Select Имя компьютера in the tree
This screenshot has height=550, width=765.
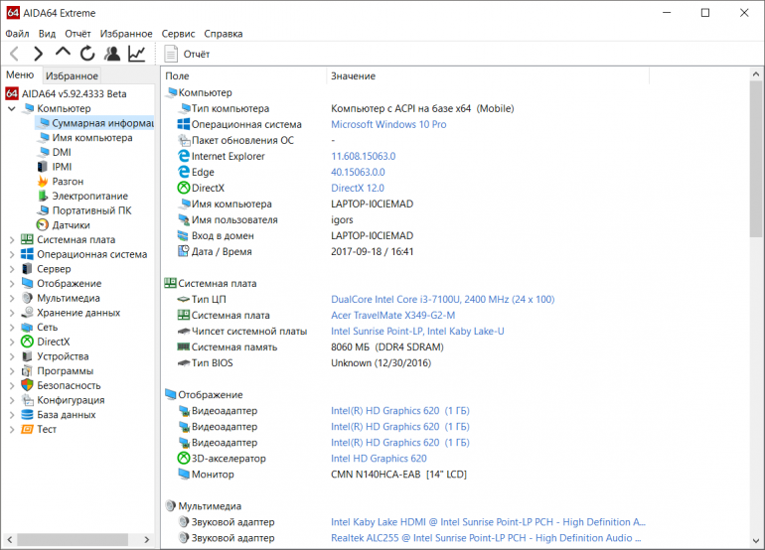[85, 137]
